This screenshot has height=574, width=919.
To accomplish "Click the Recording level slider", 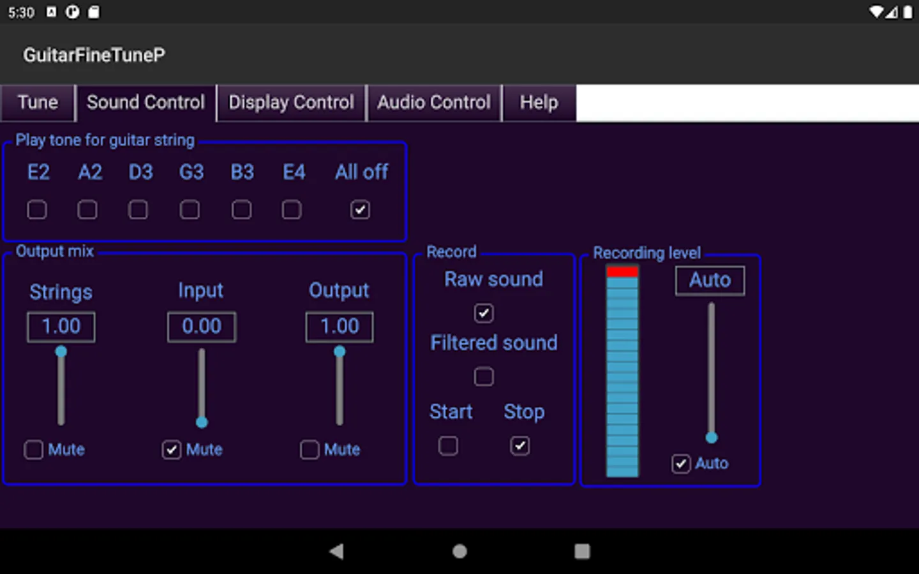I will point(711,373).
